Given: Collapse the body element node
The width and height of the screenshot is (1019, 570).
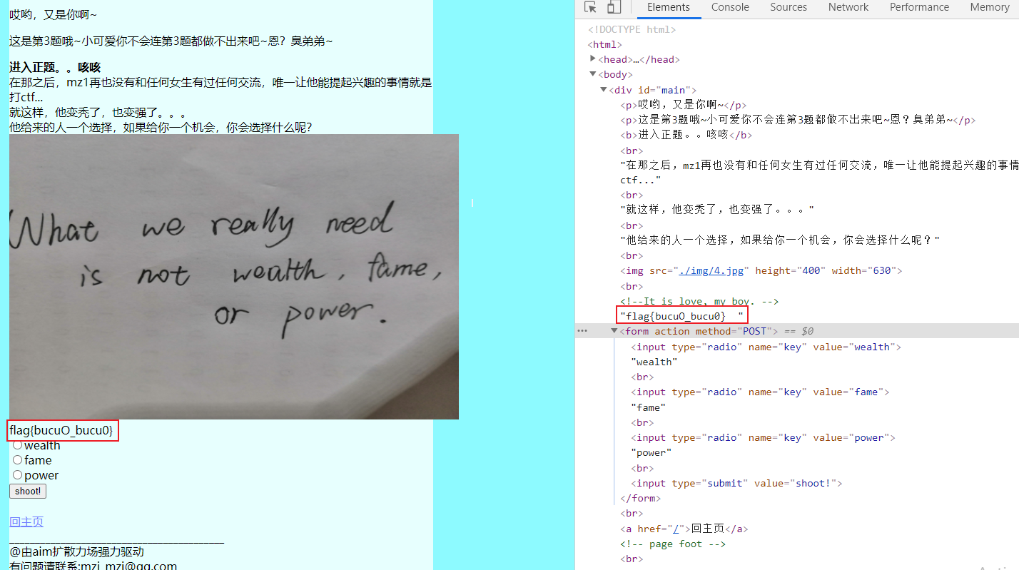Looking at the screenshot, I should pos(593,74).
